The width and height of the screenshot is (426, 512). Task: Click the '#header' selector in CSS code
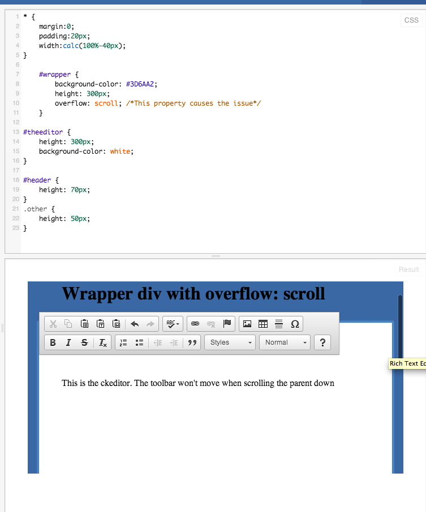tap(37, 180)
